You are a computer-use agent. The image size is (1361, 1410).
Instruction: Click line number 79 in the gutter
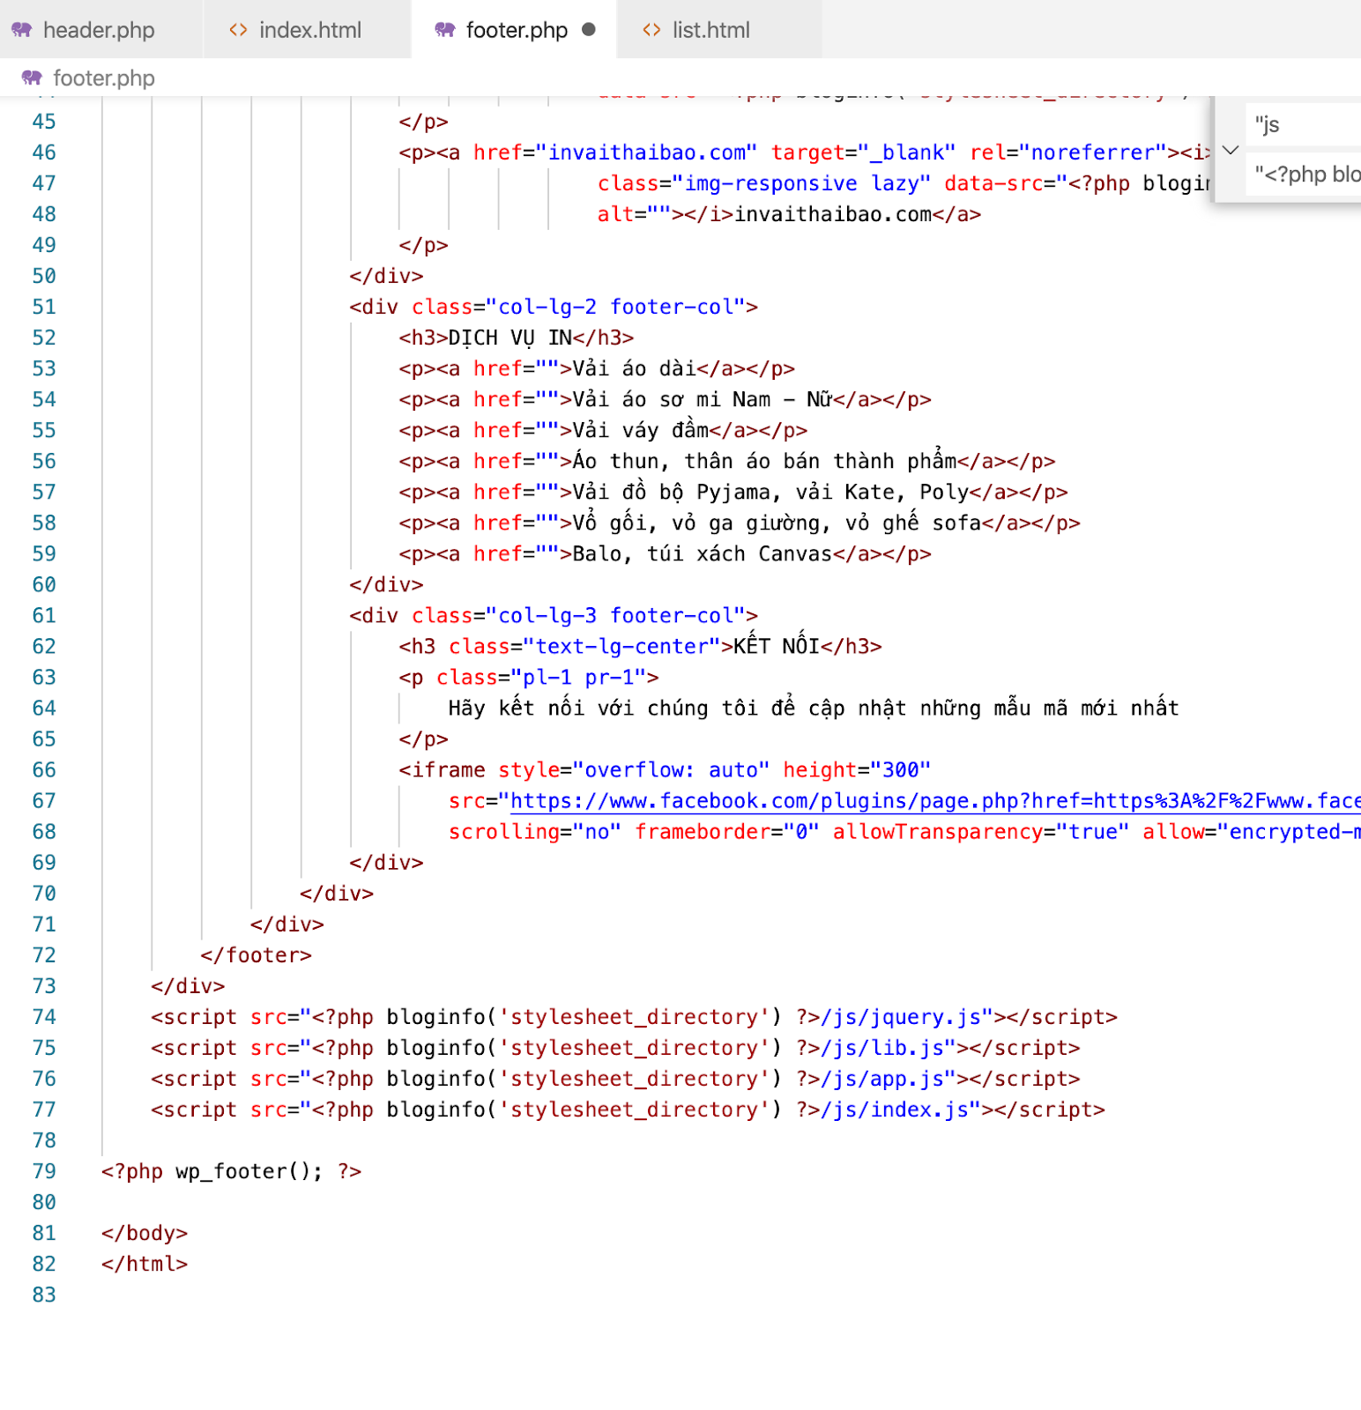point(44,1170)
